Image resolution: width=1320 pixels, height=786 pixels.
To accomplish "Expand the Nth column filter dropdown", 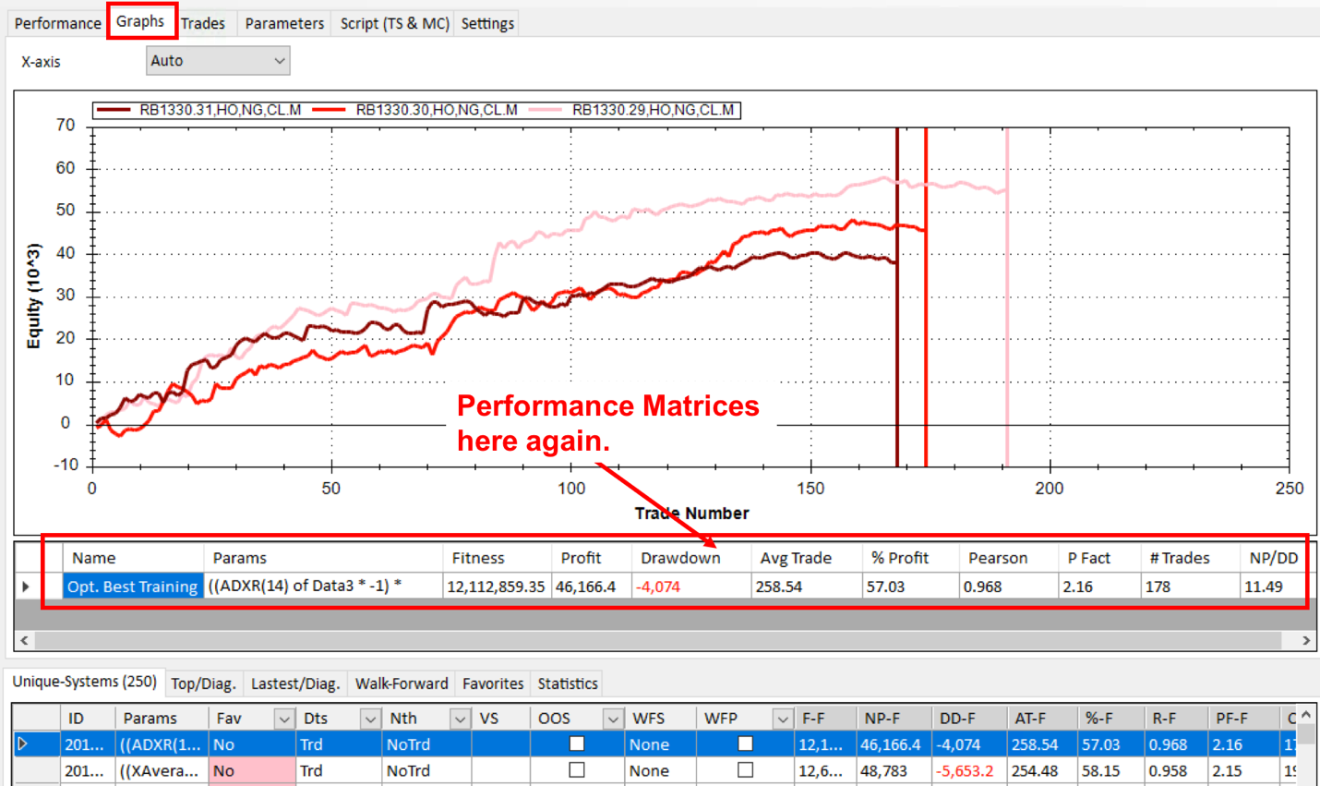I will coord(460,719).
